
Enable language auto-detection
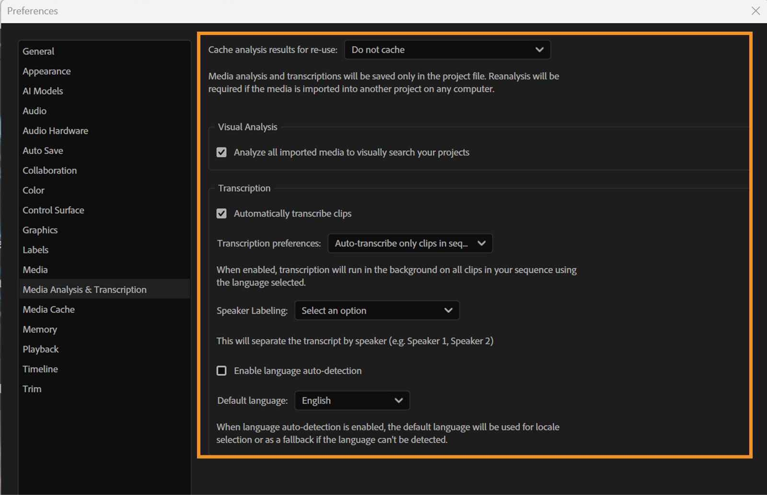pos(221,370)
